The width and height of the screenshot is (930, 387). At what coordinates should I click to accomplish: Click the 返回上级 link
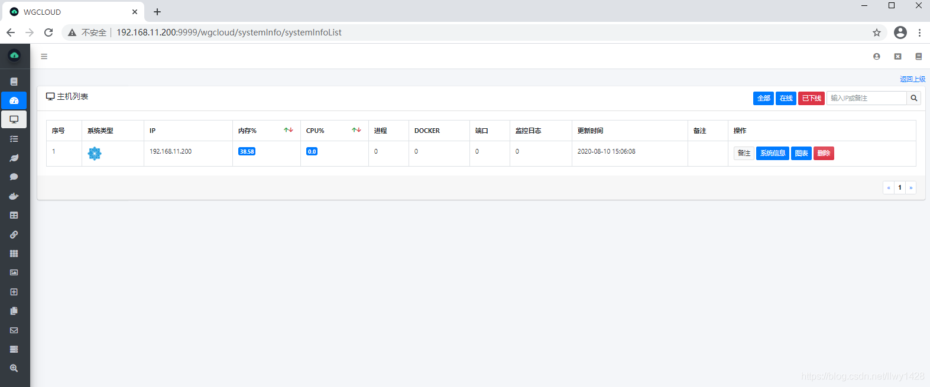click(912, 79)
